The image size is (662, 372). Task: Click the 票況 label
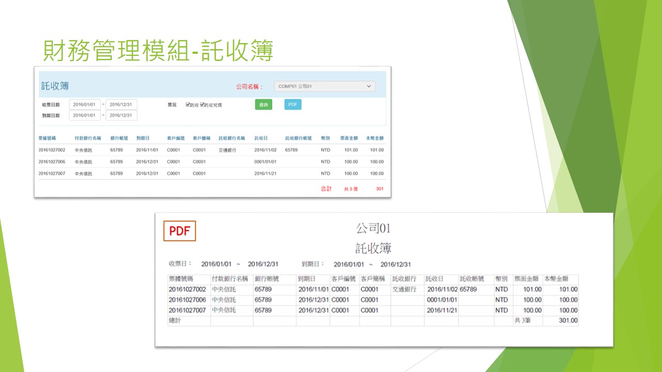pos(172,105)
